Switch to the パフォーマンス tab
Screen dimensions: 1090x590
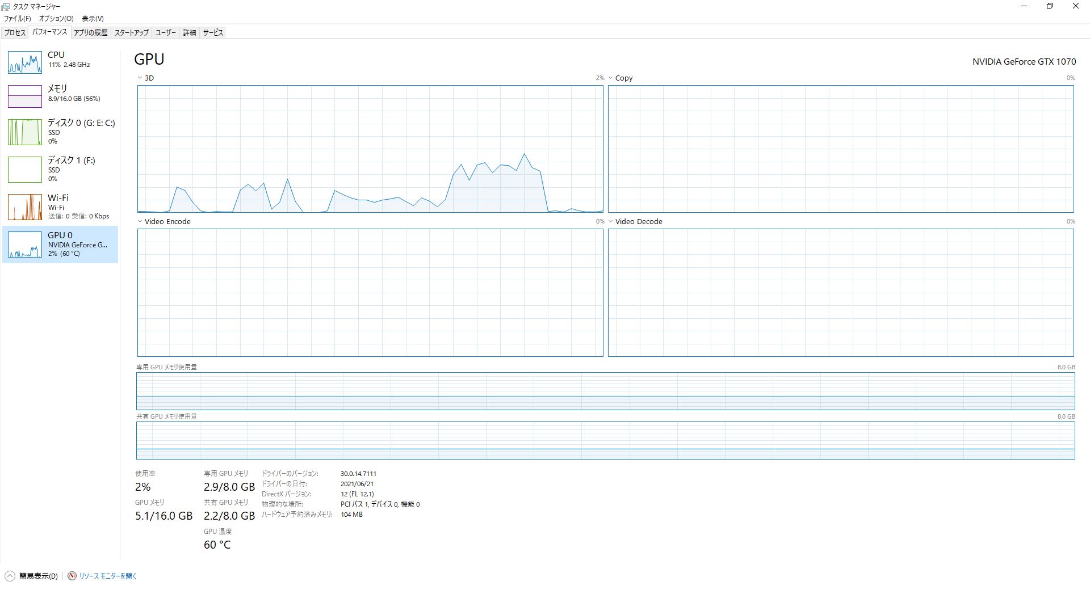point(50,32)
